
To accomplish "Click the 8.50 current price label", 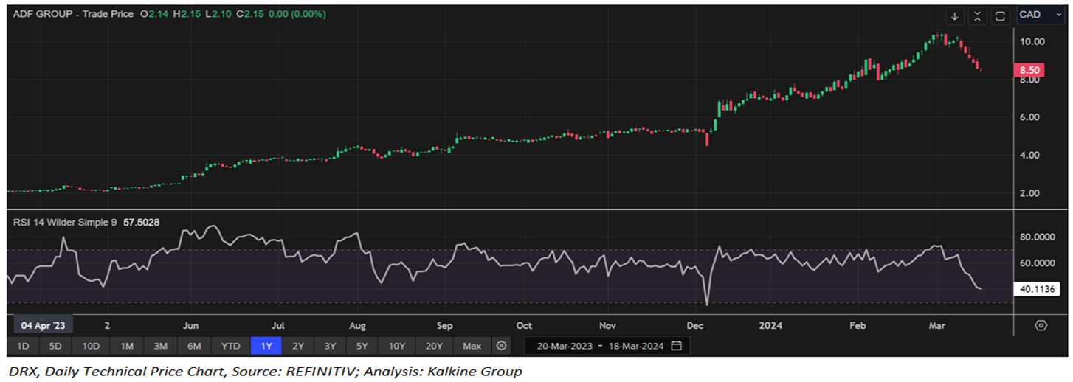I will [x=1029, y=71].
